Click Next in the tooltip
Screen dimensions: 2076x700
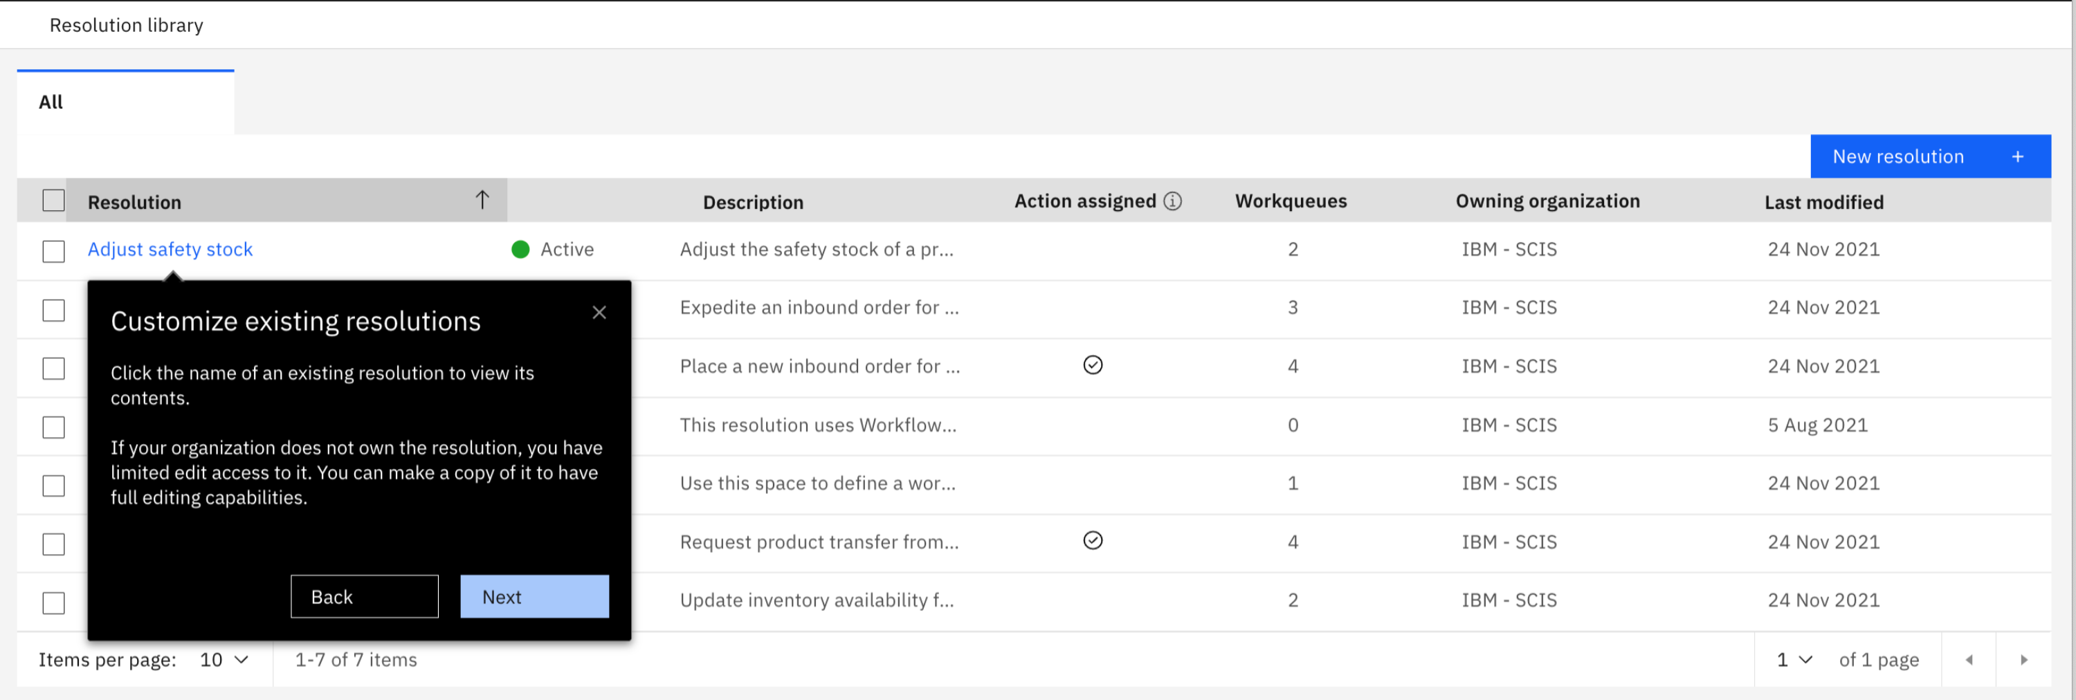coord(534,597)
